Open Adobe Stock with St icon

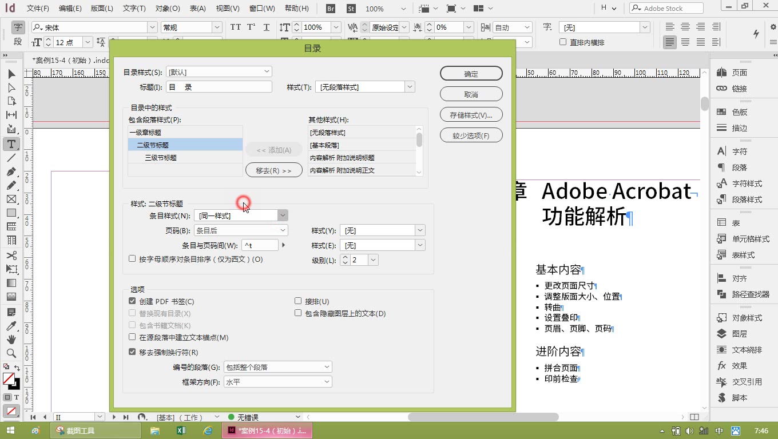pos(351,9)
